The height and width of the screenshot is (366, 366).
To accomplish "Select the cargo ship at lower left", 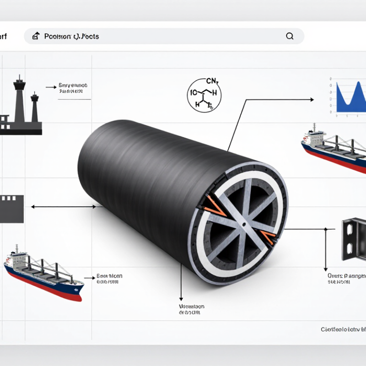I will click(43, 273).
